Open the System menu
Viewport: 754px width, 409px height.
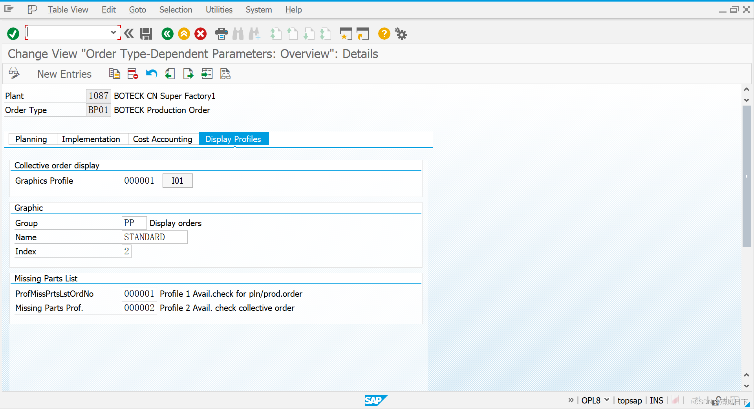tap(259, 10)
